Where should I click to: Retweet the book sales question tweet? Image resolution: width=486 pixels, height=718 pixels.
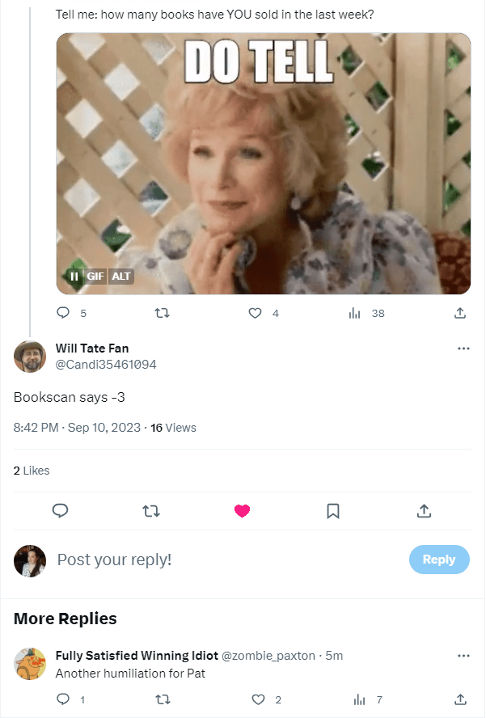[161, 313]
